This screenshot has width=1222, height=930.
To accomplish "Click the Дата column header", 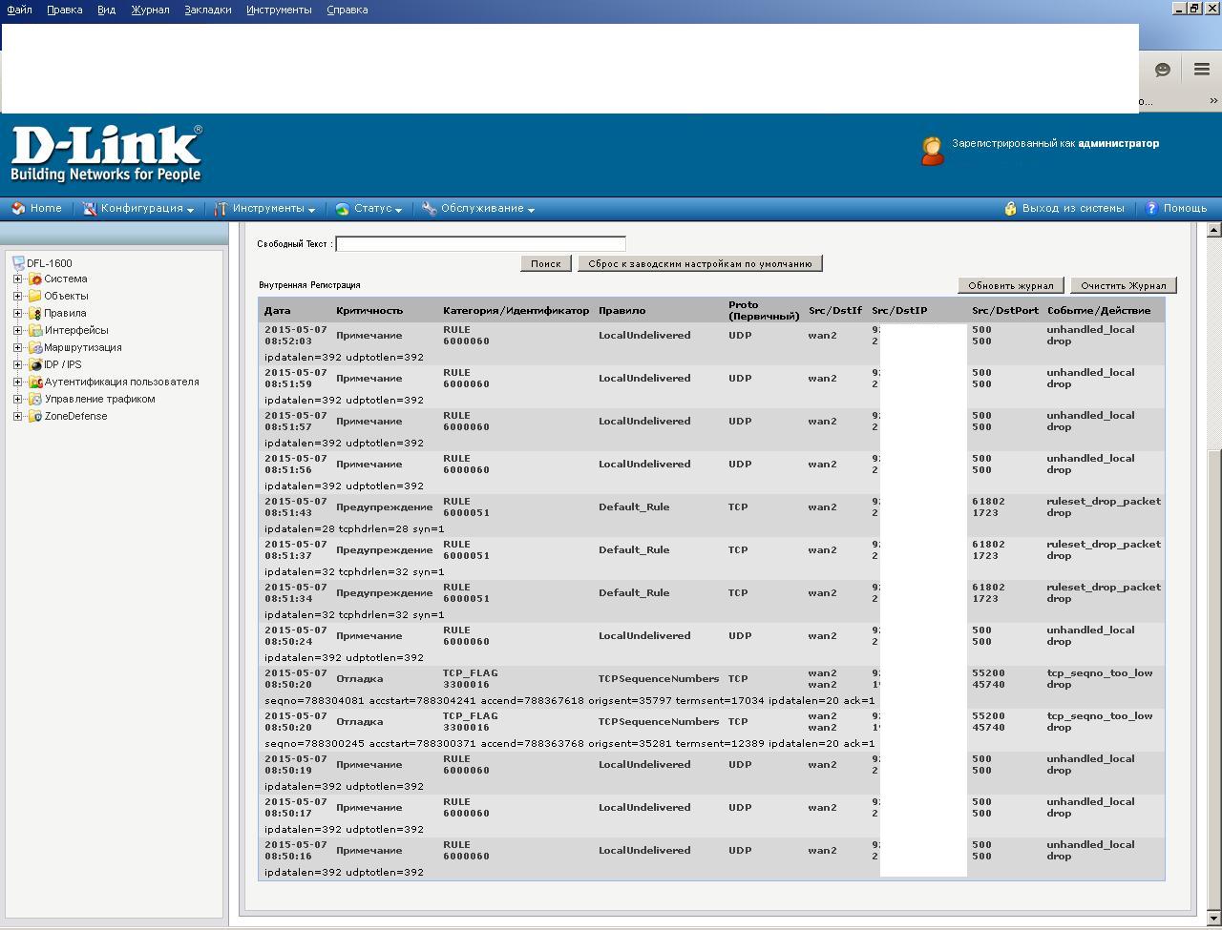I will click(x=278, y=311).
